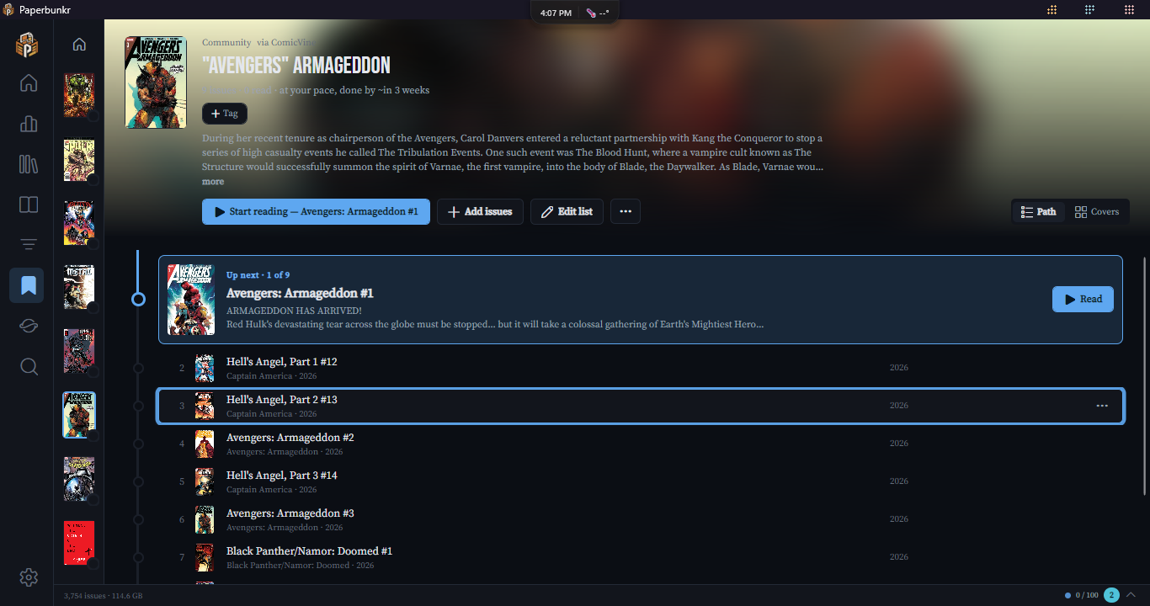Click the 4:07 PM clock in the top bar
1150x606 pixels.
tap(556, 13)
